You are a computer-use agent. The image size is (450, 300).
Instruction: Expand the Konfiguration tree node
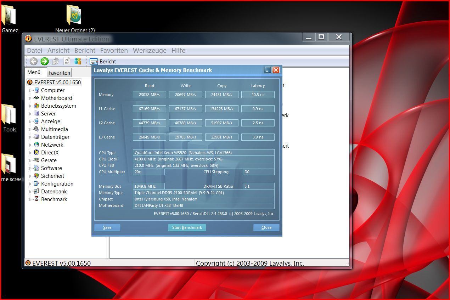(x=30, y=184)
